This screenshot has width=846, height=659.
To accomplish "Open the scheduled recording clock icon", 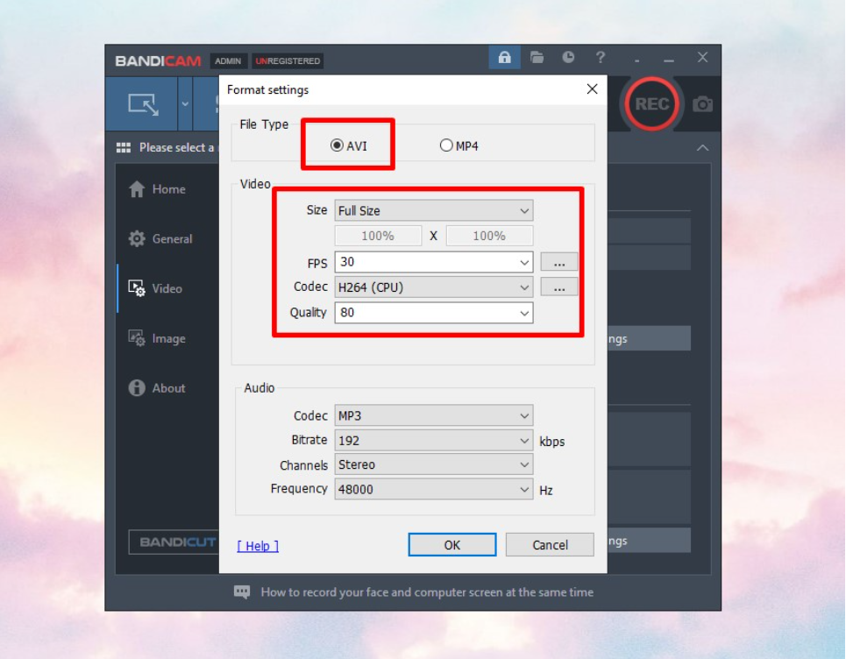I will pyautogui.click(x=568, y=57).
